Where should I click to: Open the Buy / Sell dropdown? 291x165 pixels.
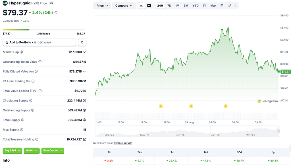tap(13, 150)
